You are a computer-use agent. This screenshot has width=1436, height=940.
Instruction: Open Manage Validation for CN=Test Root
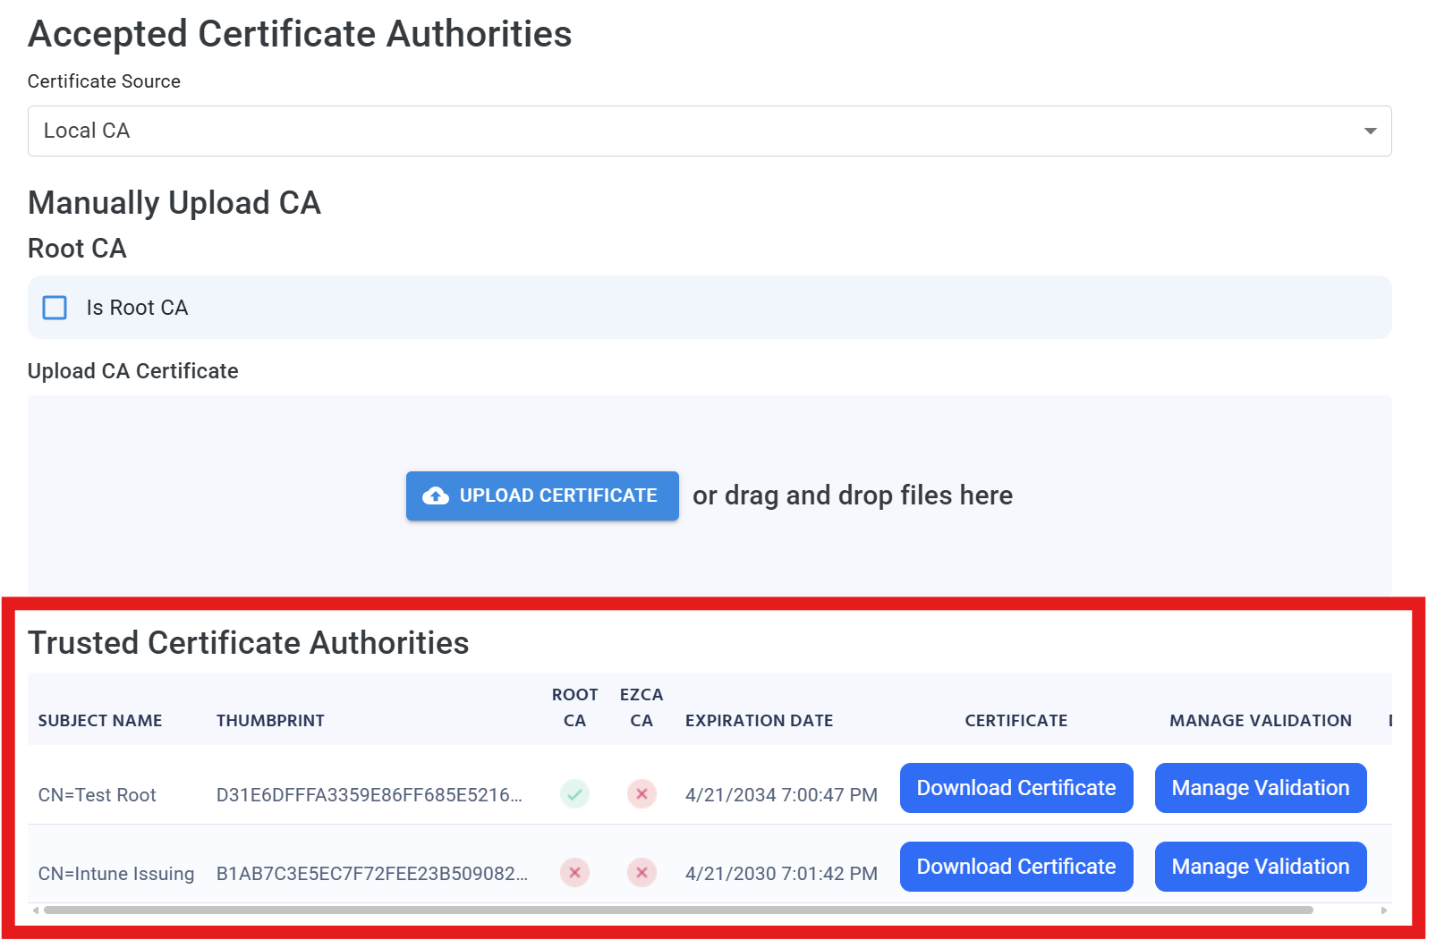(x=1260, y=788)
